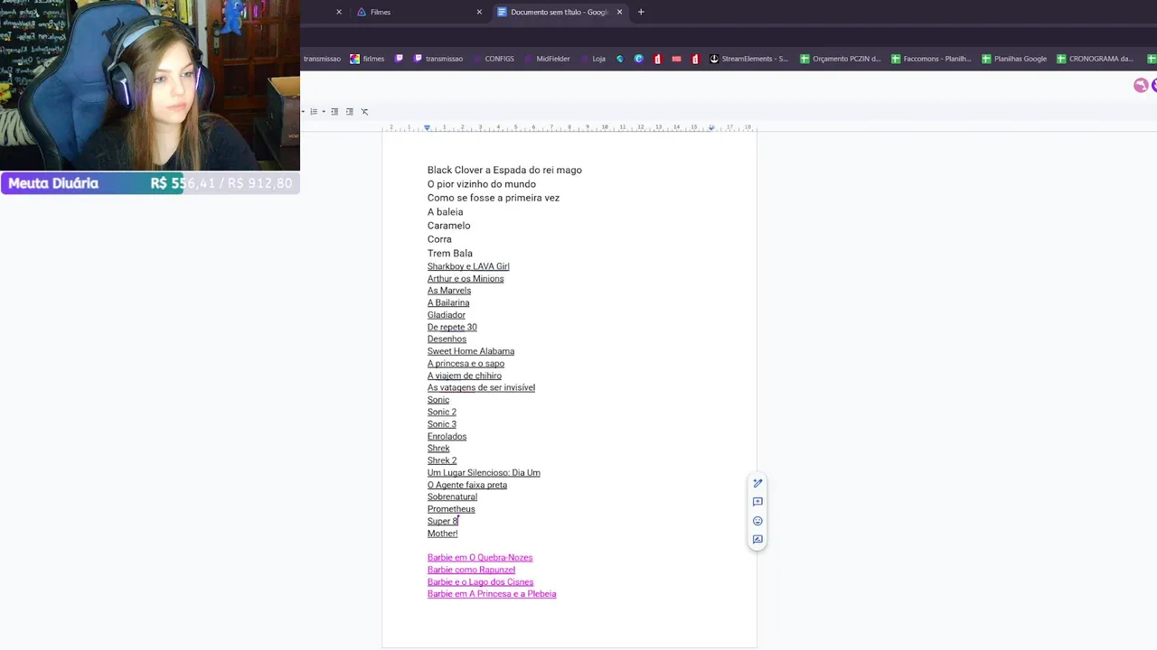
Task: Open the A viajem de chihiro link
Action: 465,376
